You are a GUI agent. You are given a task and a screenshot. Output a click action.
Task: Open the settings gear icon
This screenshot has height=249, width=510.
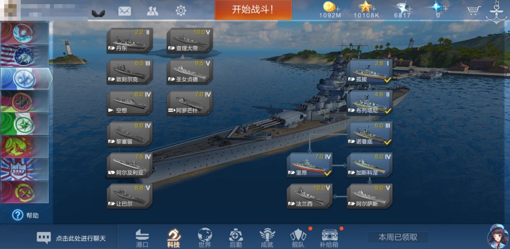181,11
